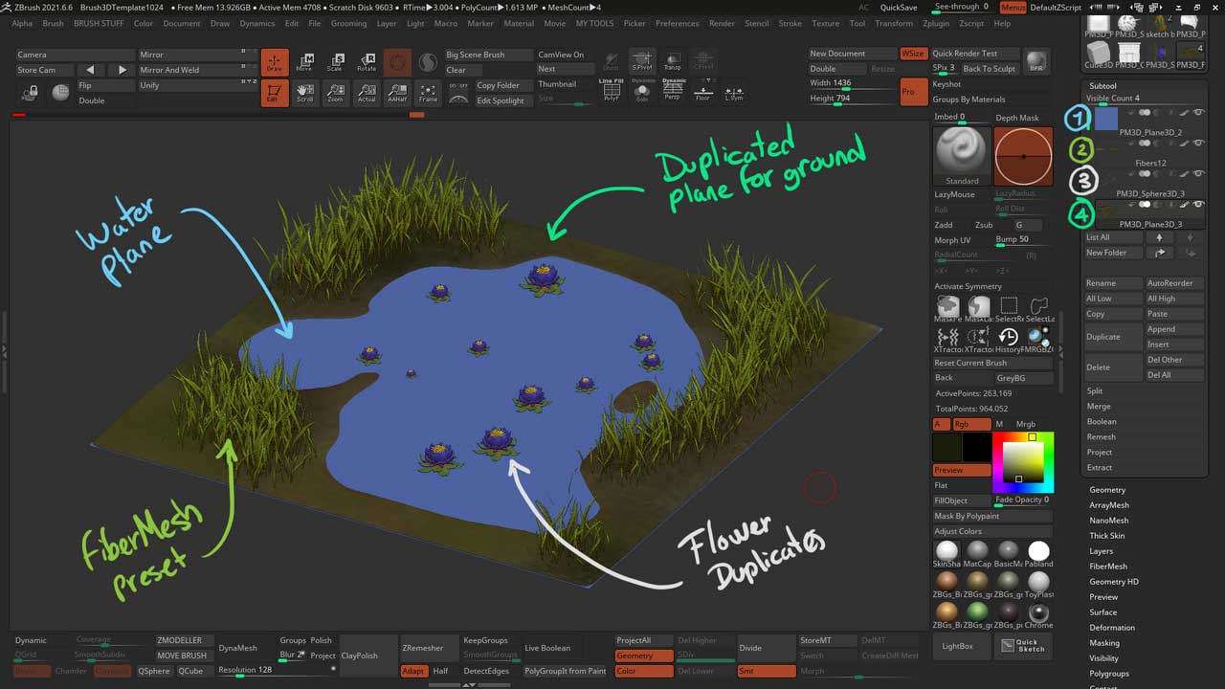Collapse the Subtool palette header
Screen dimensions: 1225x689
click(1102, 85)
